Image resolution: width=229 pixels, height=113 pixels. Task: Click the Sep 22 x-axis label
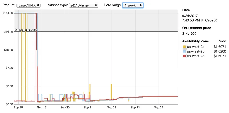pos(112,108)
